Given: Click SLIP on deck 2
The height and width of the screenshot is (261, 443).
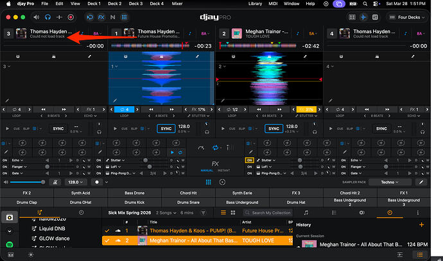Looking at the screenshot, I should click(x=242, y=129).
